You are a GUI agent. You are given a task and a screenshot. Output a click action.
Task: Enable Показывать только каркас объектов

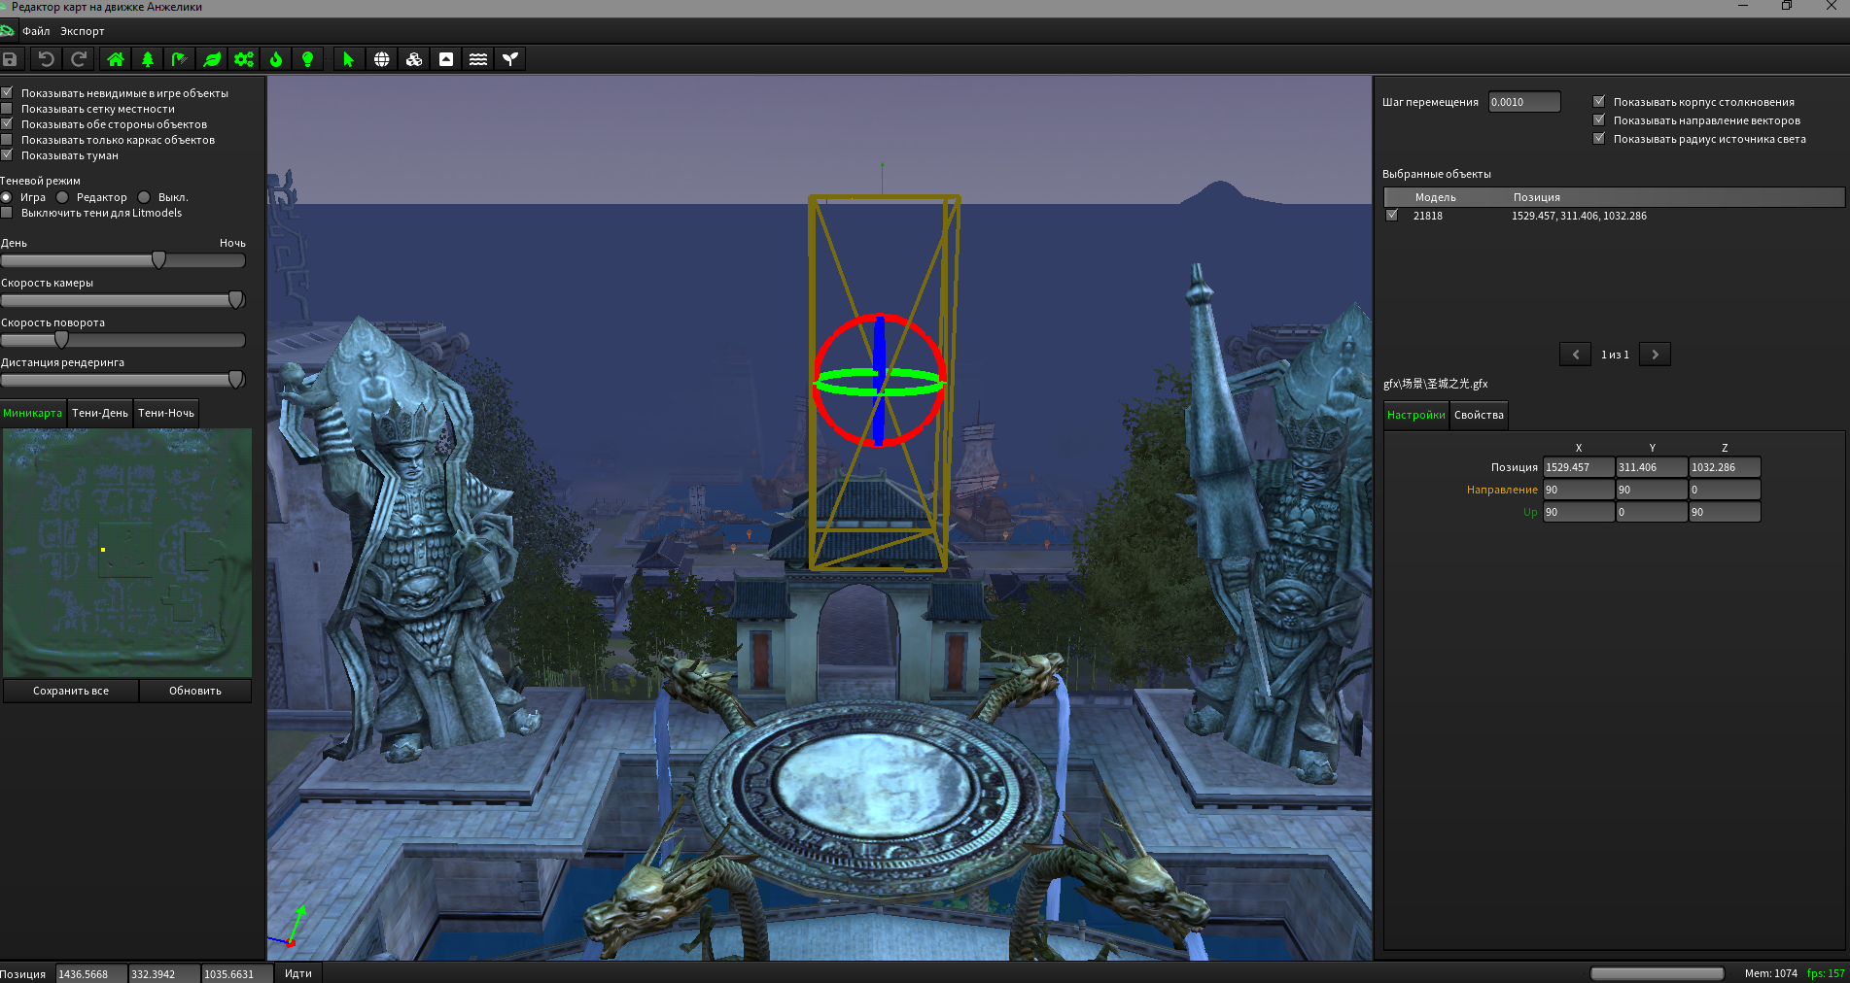coord(7,140)
